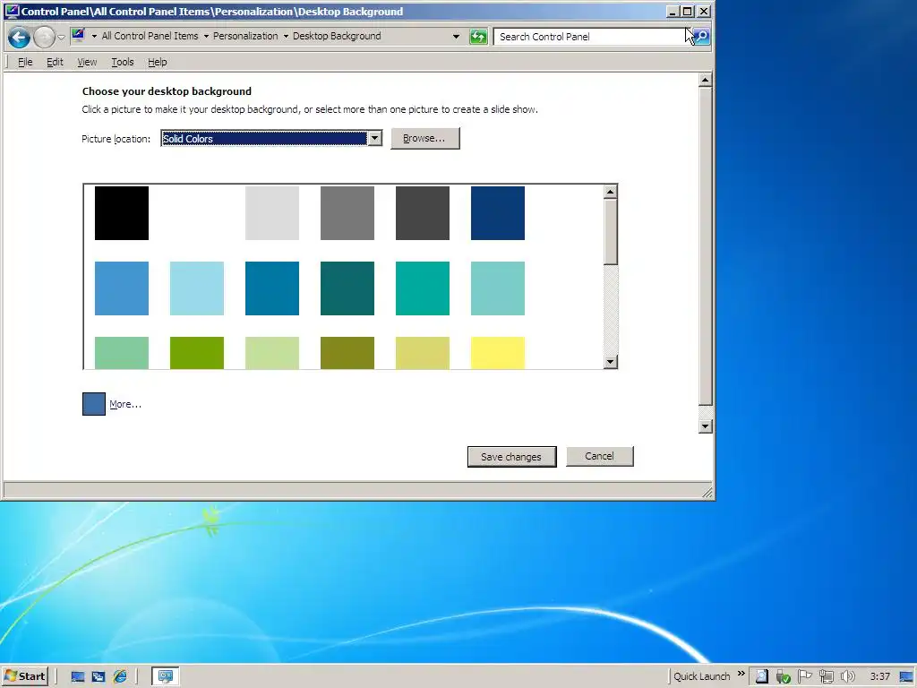This screenshot has height=688, width=917.
Task: Click the Personalization breadcrumb
Action: click(x=245, y=36)
